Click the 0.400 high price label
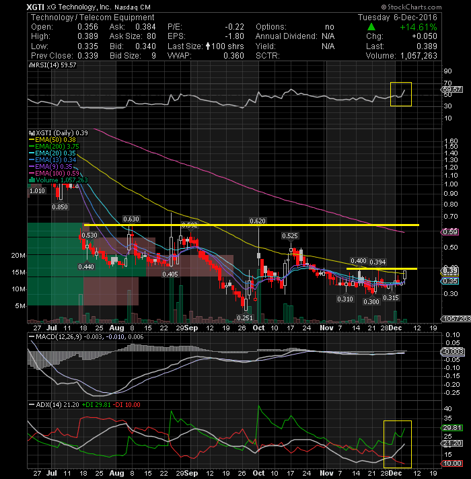The height and width of the screenshot is (479, 471). [359, 261]
